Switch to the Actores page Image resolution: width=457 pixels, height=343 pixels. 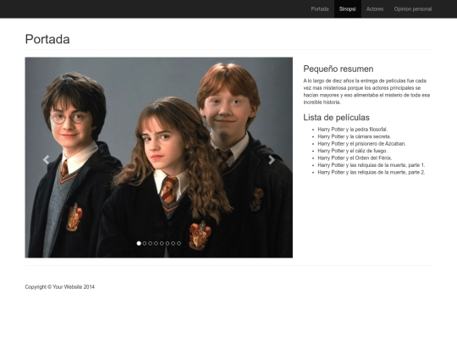tap(375, 9)
